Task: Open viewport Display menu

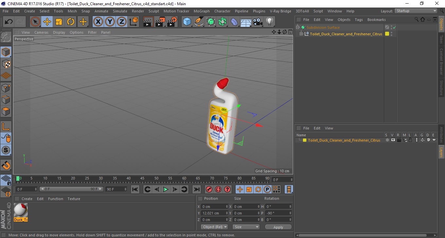Action: [x=59, y=32]
